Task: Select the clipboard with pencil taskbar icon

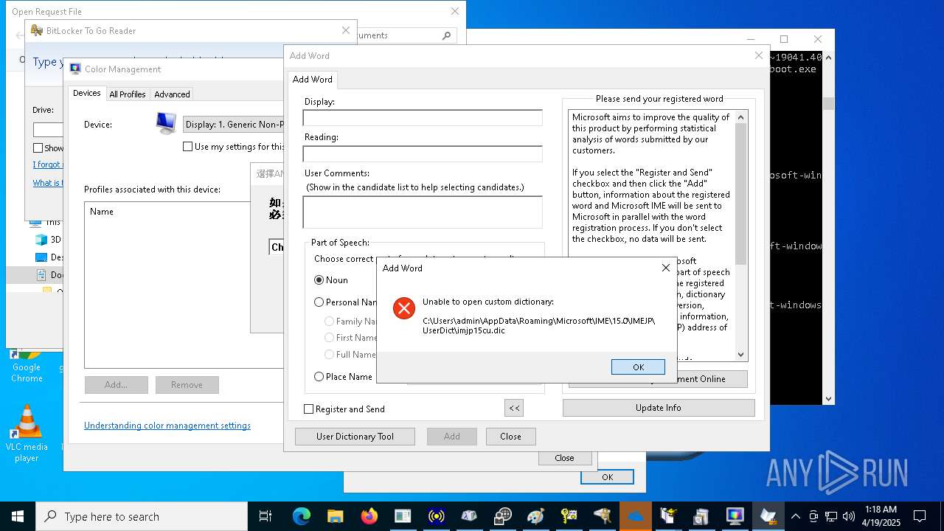Action: pos(669,516)
